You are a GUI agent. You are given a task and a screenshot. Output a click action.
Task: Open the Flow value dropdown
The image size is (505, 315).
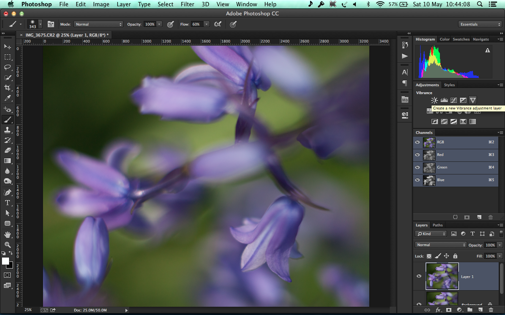[206, 24]
